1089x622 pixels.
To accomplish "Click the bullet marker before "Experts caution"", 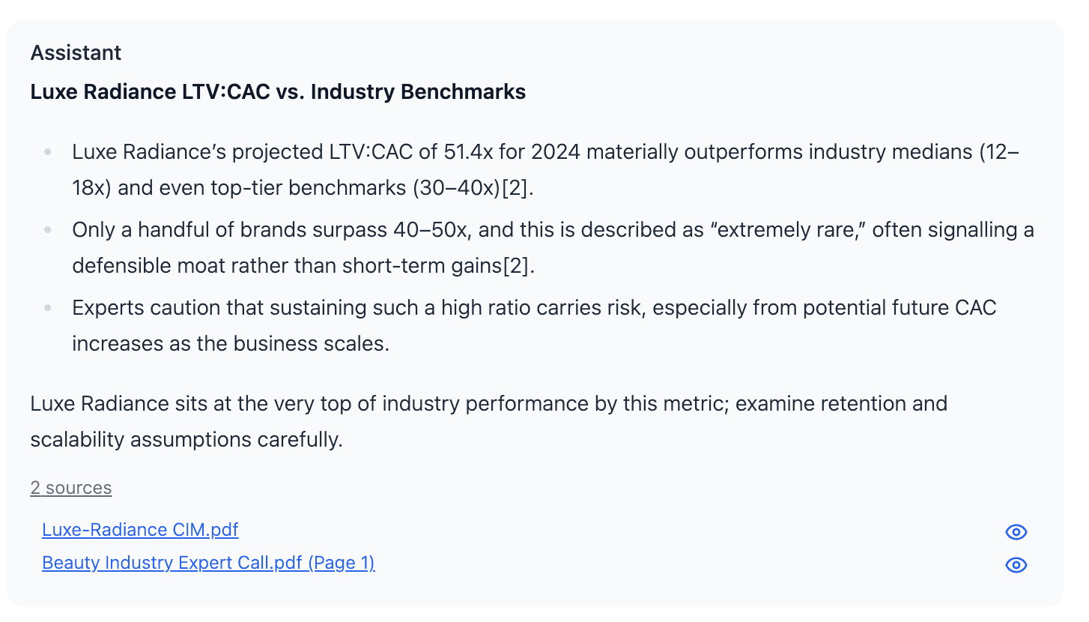I will pos(48,308).
